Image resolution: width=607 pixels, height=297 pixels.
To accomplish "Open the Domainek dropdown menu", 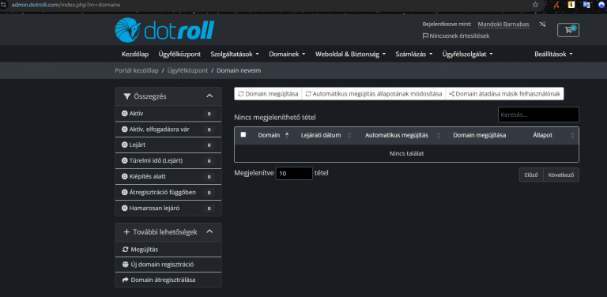I will (287, 55).
